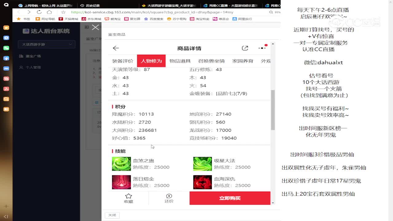Open the green WeChat sidebar icon

[x=6, y=48]
